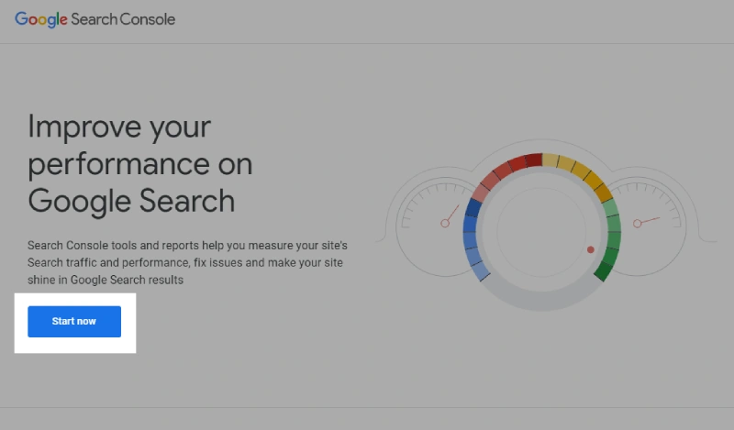Click the center of the large dial
The width and height of the screenshot is (734, 430).
(x=541, y=232)
